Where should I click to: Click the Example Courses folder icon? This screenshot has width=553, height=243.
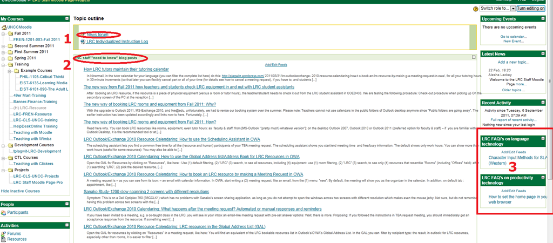tap(16, 71)
